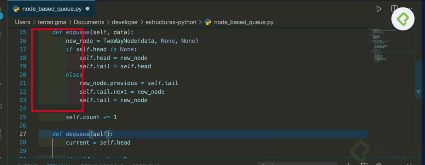Open the Users breadcrumb segment
Screen dimensions: 425x165
pyautogui.click(x=23, y=22)
